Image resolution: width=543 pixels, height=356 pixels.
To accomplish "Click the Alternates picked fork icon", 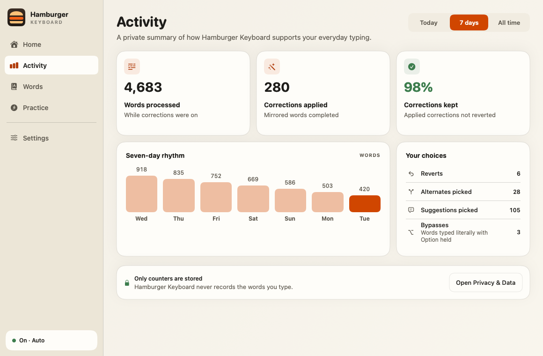I will pyautogui.click(x=411, y=192).
